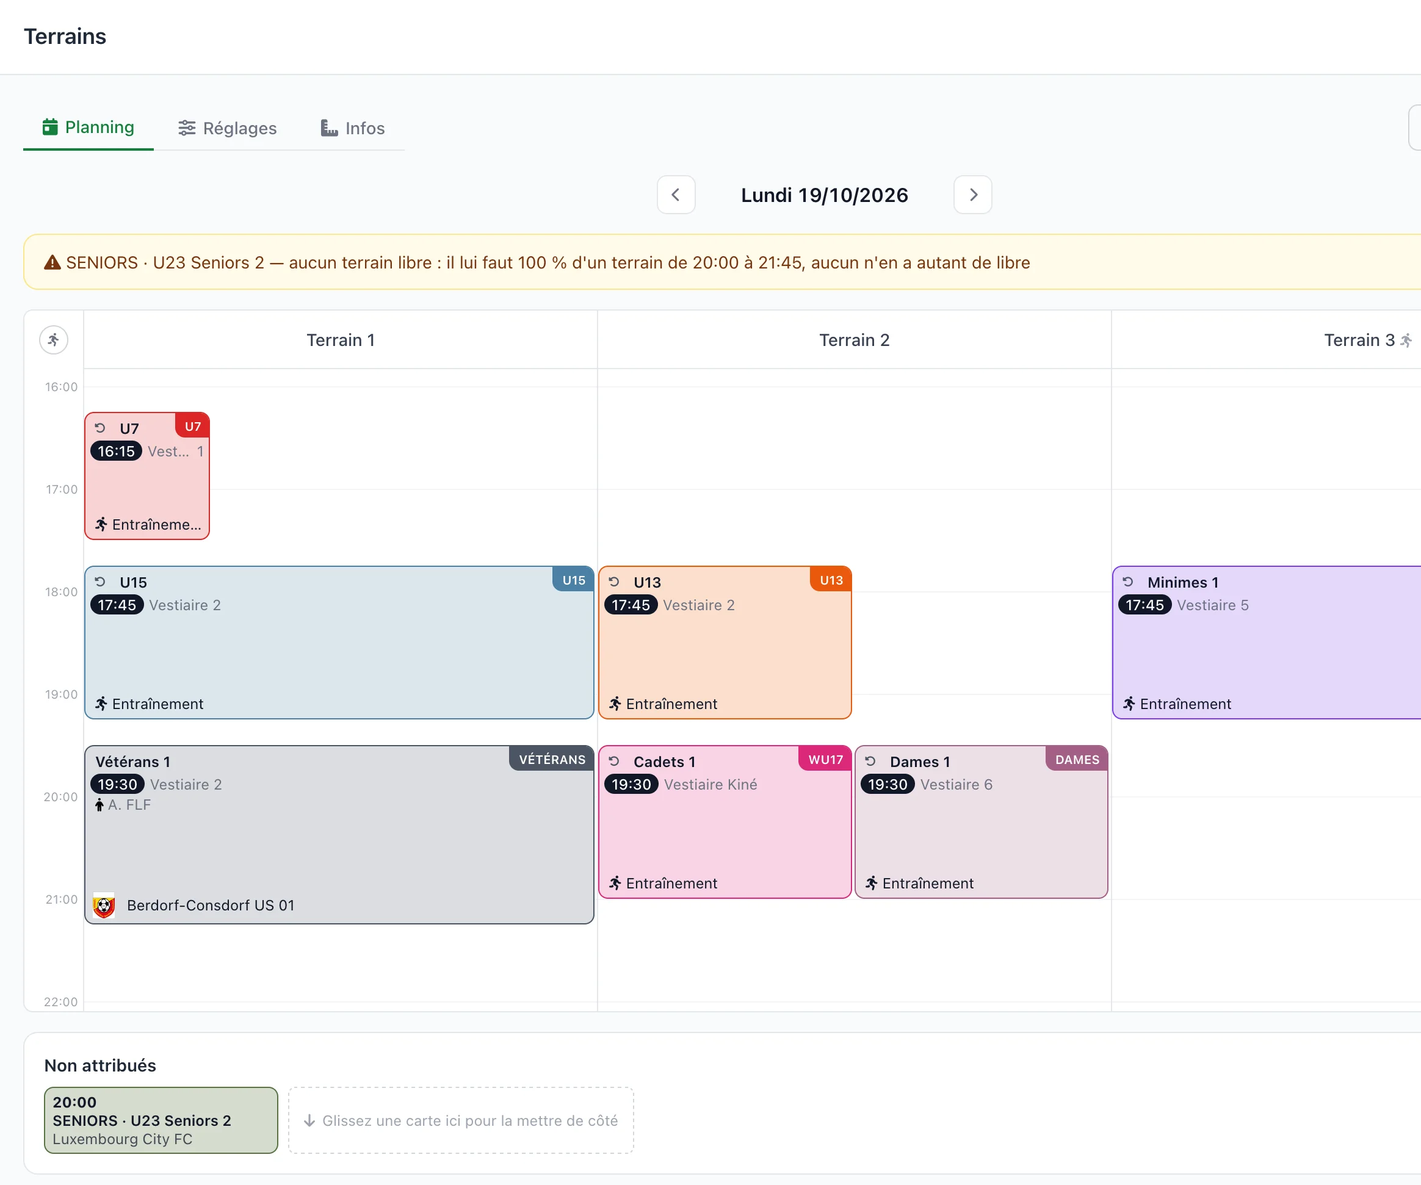1421x1185 pixels.
Task: Switch to the Réglages tab
Action: pyautogui.click(x=226, y=128)
